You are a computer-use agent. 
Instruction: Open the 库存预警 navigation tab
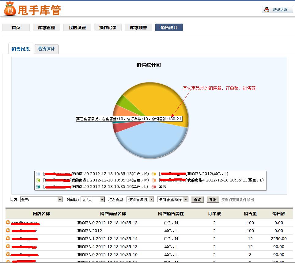(x=138, y=28)
